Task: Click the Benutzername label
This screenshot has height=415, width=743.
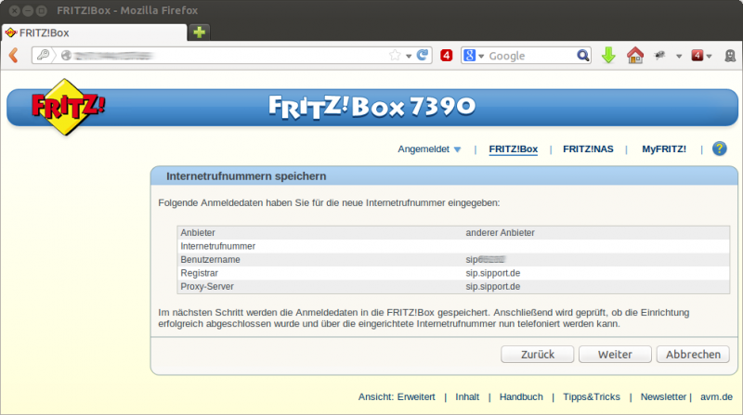Action: 210,260
